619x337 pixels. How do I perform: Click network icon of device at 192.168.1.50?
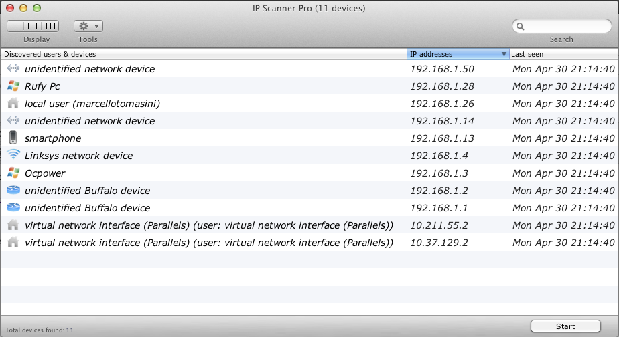coord(13,69)
